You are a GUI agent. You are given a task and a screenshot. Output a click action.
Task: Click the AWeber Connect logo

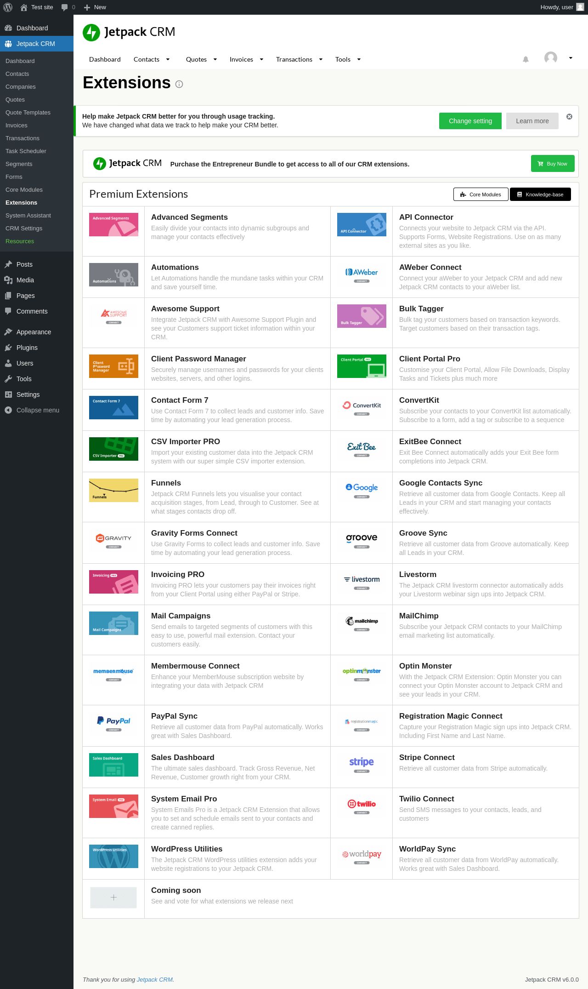coord(362,274)
